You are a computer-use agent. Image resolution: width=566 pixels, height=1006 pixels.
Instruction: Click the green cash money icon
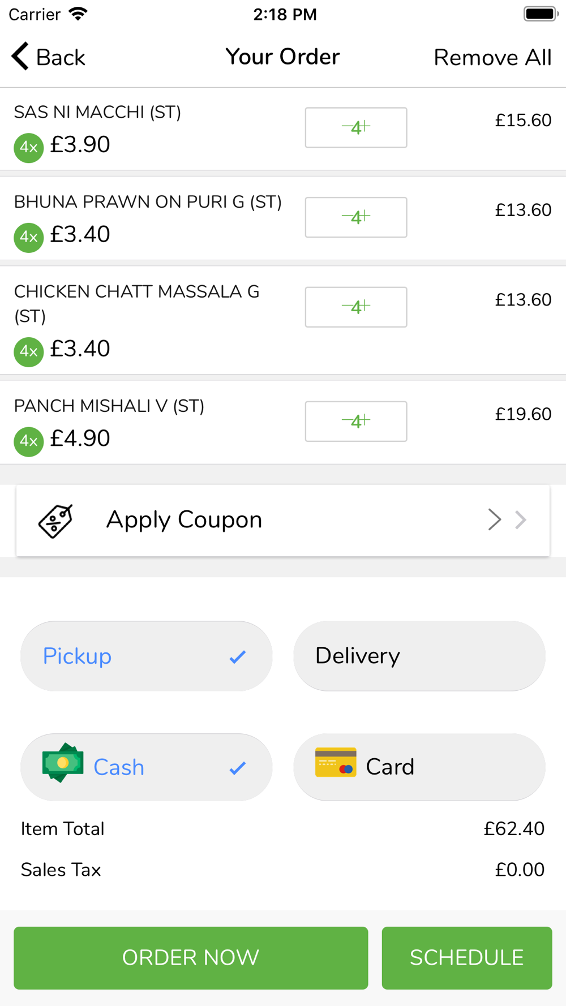[x=63, y=763]
